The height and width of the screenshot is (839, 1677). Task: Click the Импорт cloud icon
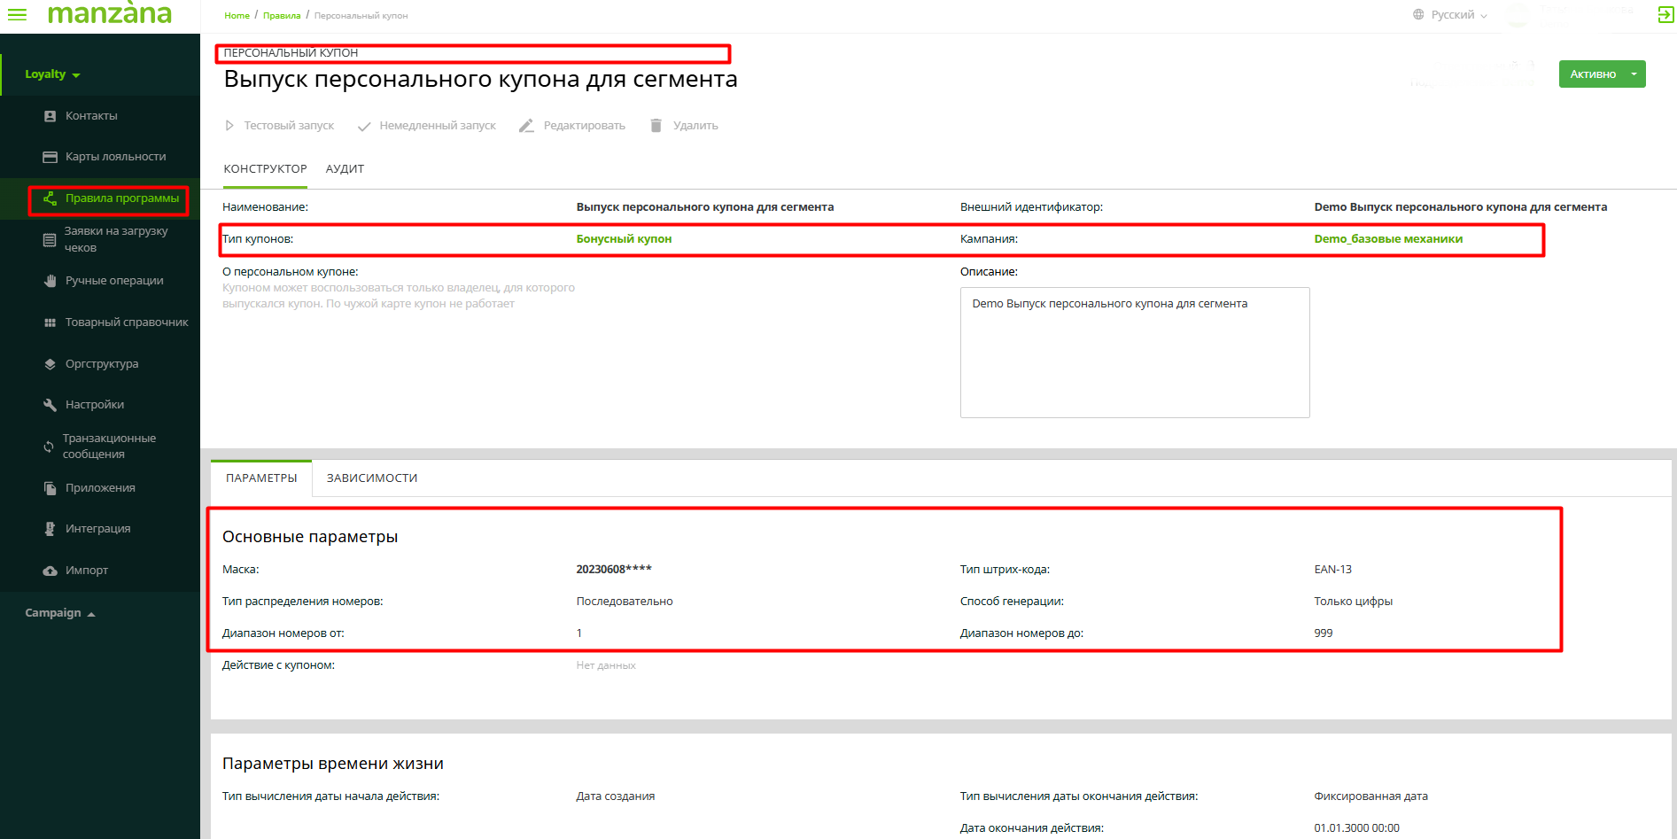tap(50, 571)
